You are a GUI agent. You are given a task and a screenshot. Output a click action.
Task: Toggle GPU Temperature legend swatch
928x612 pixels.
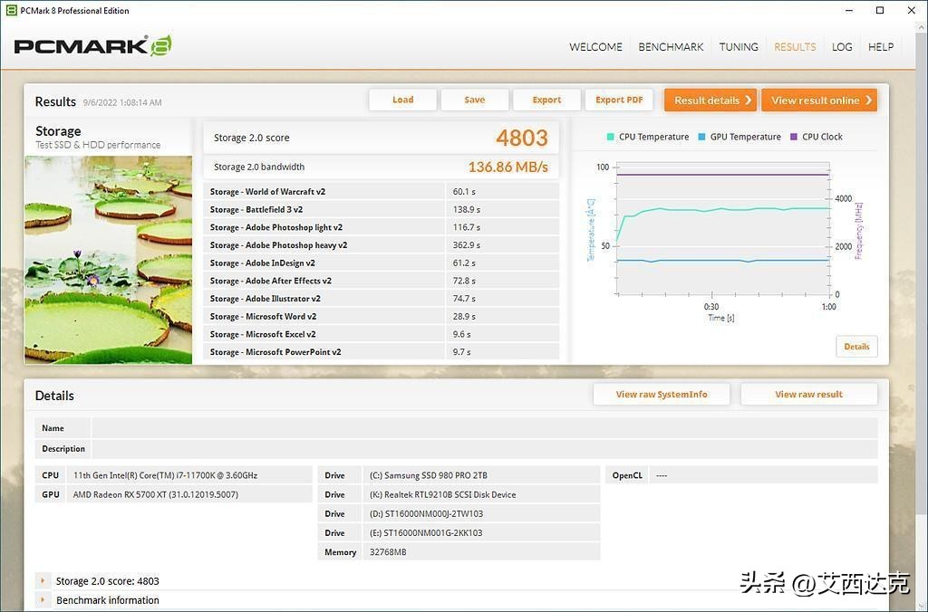coord(702,138)
